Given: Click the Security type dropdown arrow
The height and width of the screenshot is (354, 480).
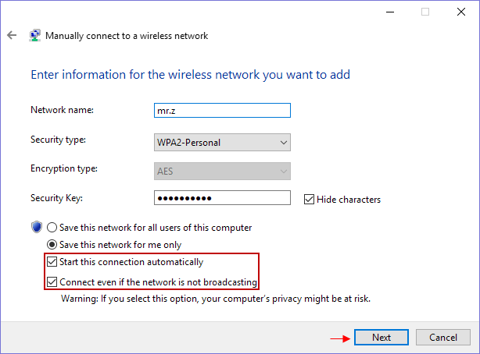Looking at the screenshot, I should [x=282, y=143].
